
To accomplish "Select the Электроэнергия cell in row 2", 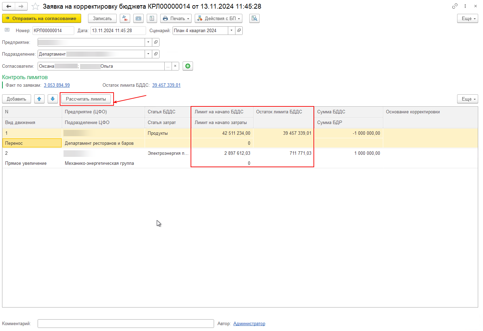I will coord(168,153).
